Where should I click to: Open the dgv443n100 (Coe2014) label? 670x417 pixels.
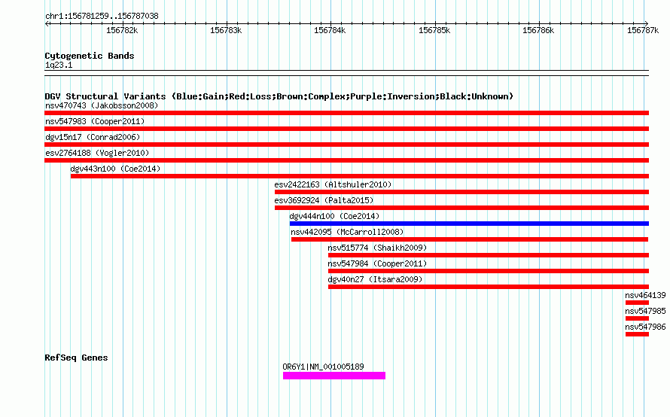click(x=115, y=169)
